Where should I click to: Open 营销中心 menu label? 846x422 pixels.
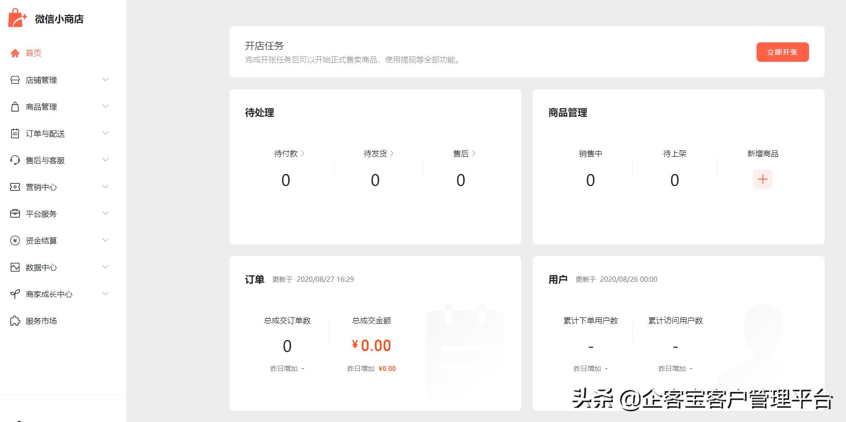(41, 187)
